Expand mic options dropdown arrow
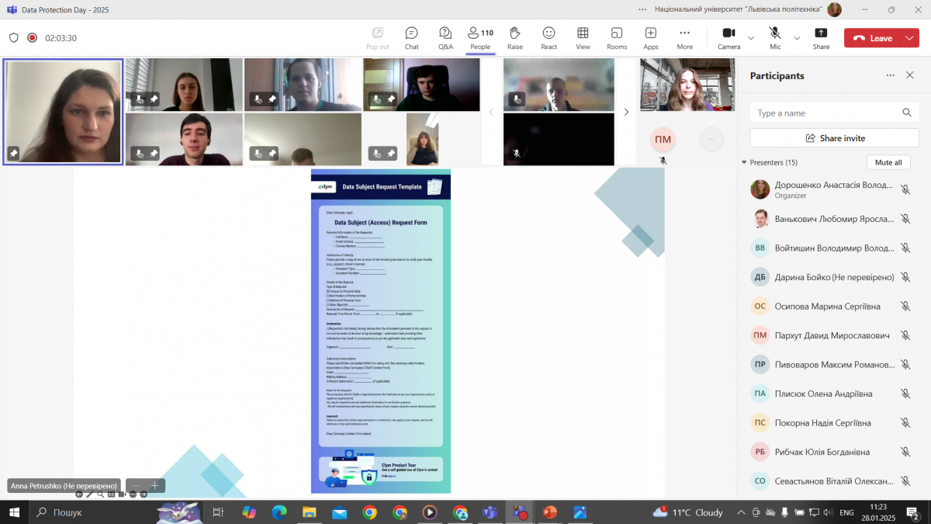Screen dimensions: 931x524 pyautogui.click(x=797, y=38)
